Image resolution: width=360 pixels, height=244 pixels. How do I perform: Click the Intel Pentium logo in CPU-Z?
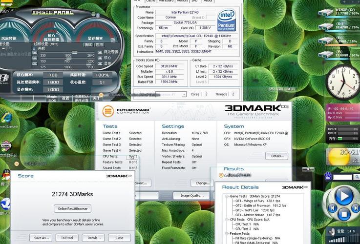[226, 20]
